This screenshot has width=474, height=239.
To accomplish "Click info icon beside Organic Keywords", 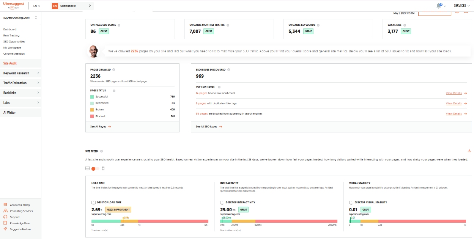I will tap(319, 25).
